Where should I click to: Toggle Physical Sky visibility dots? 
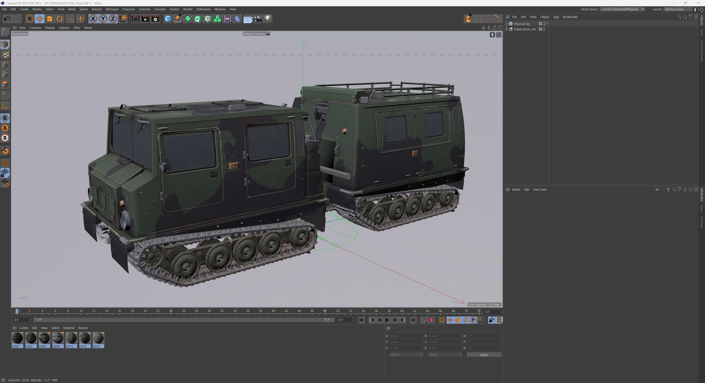(544, 24)
